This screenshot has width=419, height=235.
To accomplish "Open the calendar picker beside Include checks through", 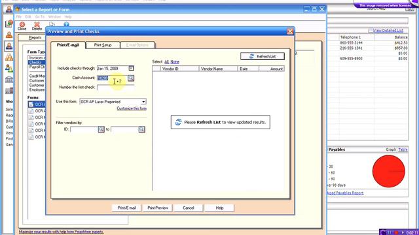I will point(131,68).
